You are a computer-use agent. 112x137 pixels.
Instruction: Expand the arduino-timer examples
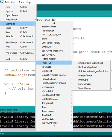[54, 27]
